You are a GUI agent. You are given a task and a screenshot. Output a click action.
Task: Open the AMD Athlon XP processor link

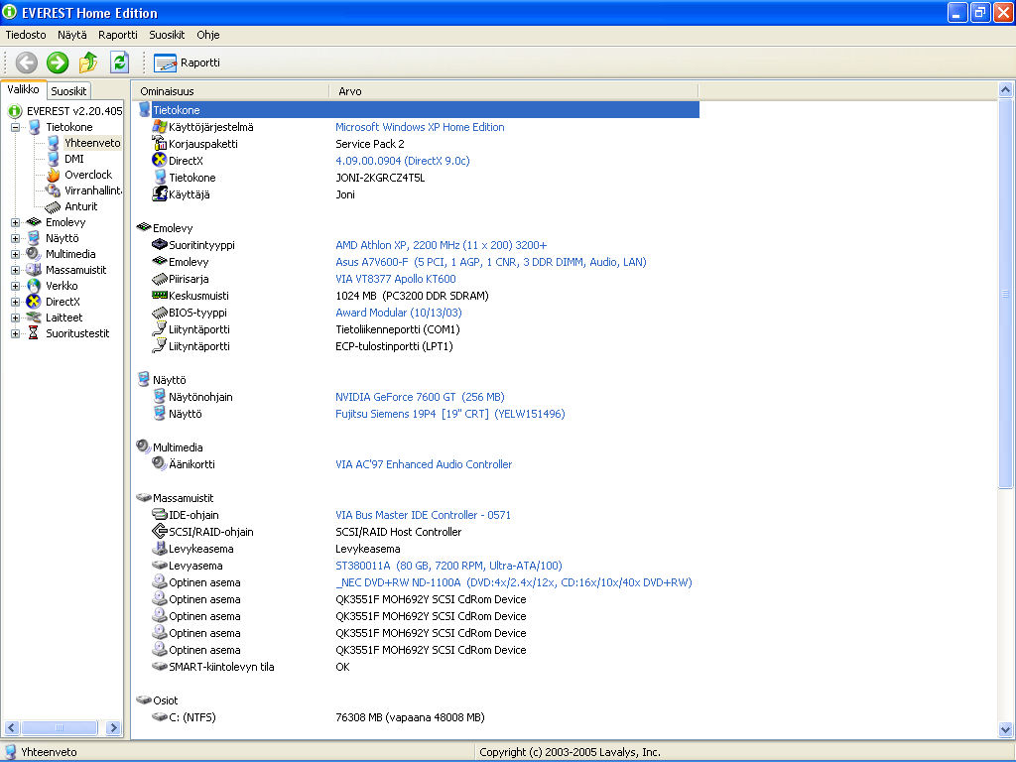[442, 245]
